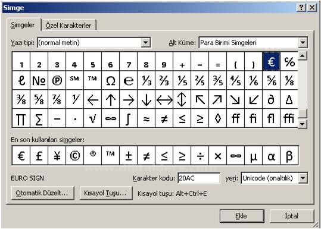Select the four-fifths (⅘) fraction symbol
This screenshot has width=321, height=229.
pyautogui.click(x=235, y=80)
